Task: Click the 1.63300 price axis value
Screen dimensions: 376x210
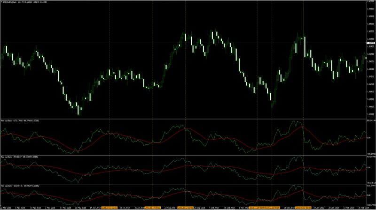Action: click(371, 31)
